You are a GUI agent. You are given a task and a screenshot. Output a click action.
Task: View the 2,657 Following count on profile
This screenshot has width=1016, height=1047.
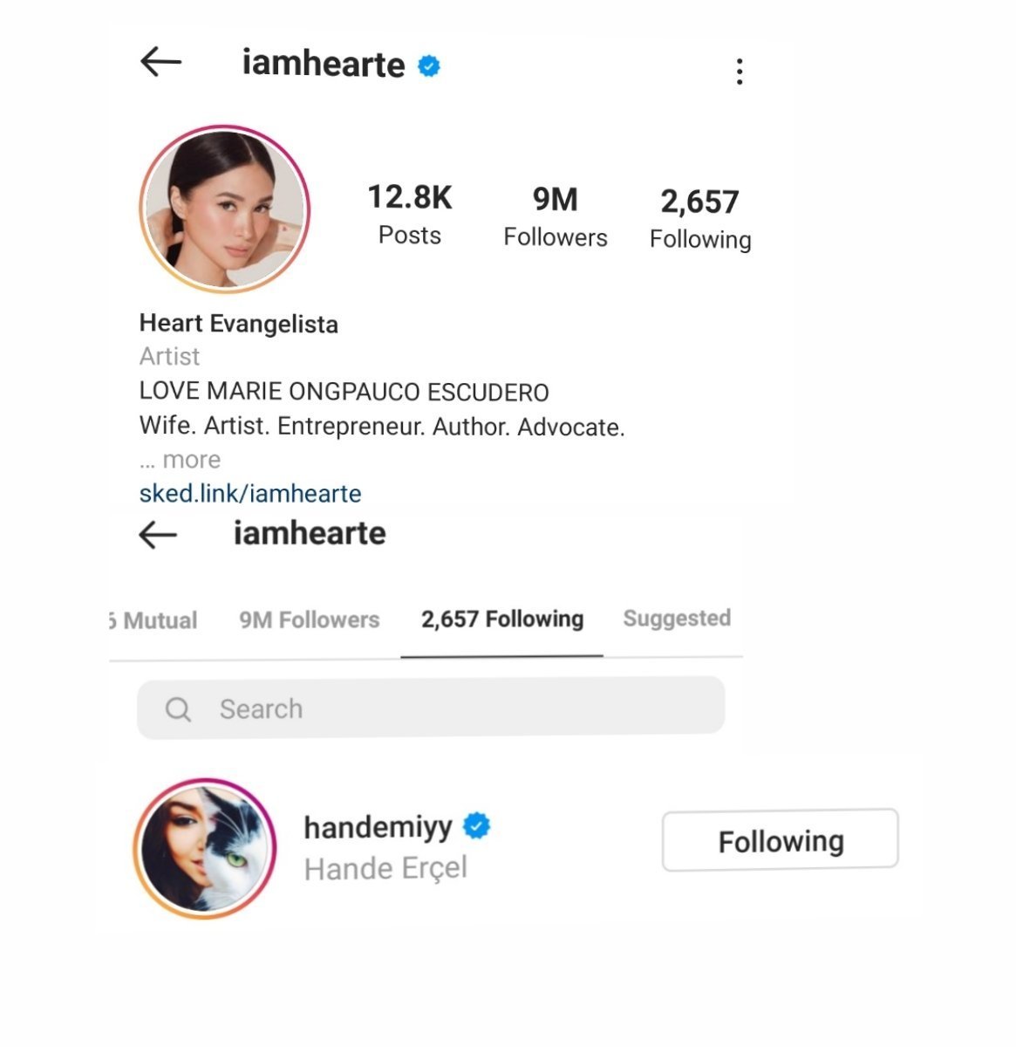coord(700,219)
